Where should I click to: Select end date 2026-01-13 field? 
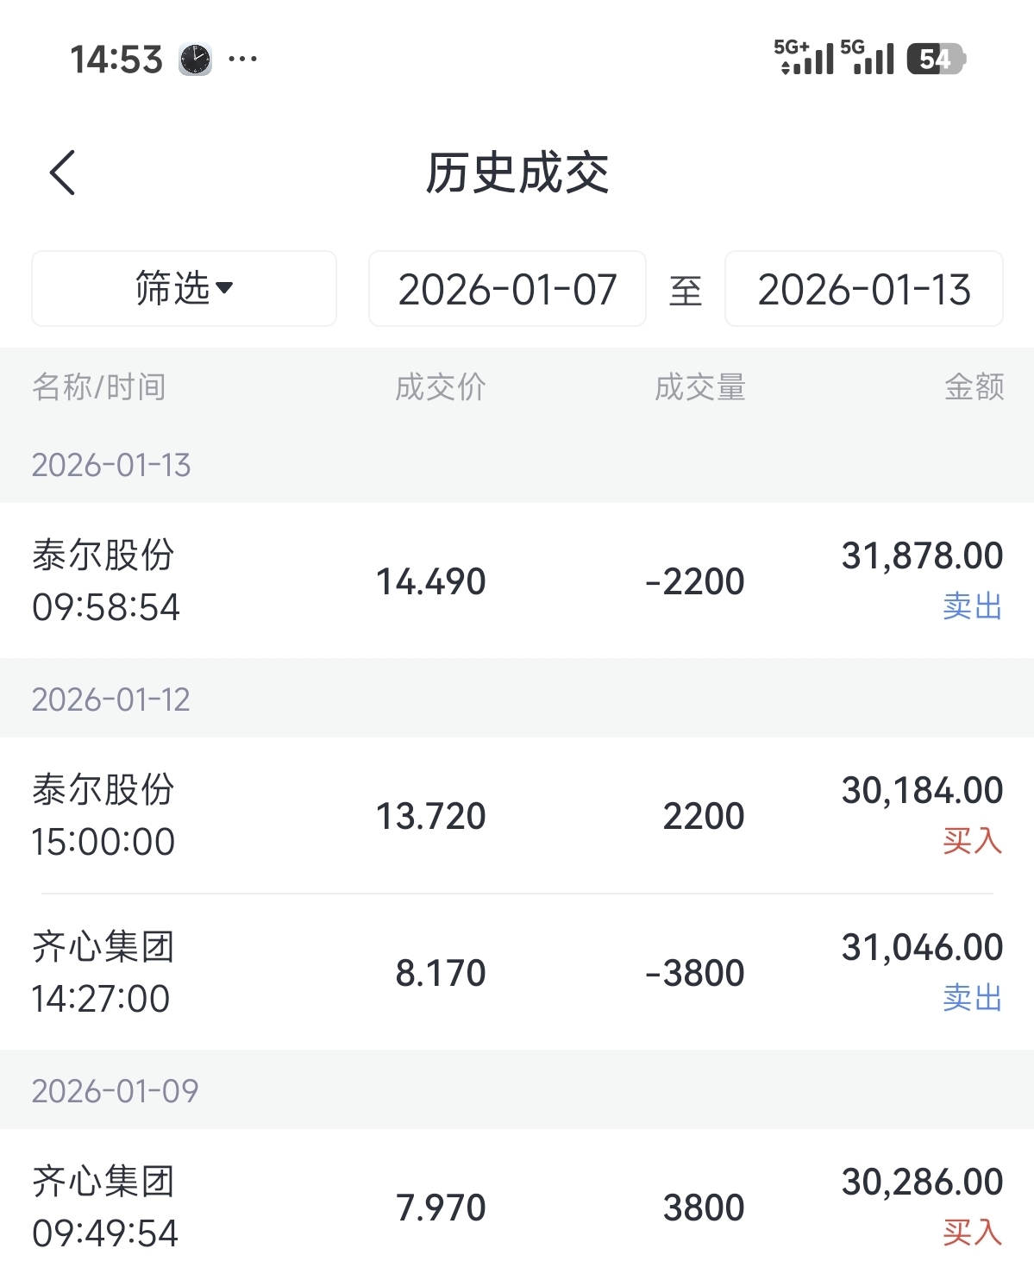863,289
